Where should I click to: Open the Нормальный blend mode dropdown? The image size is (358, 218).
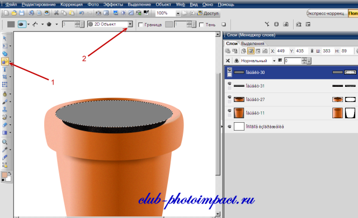coord(274,61)
